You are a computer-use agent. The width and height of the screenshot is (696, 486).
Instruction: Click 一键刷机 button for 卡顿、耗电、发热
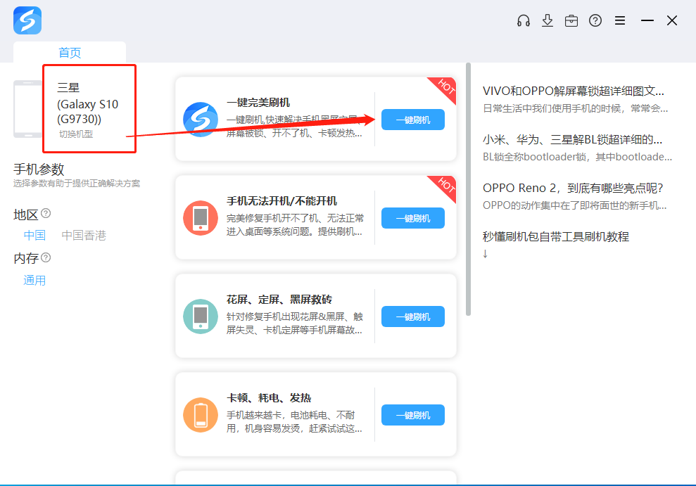413,415
